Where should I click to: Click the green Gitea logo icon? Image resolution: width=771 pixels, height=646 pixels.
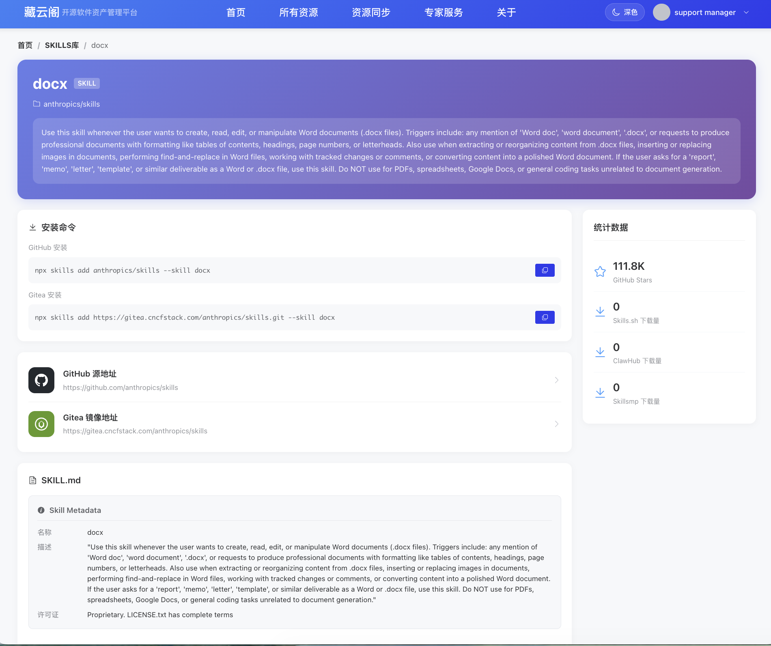click(41, 424)
